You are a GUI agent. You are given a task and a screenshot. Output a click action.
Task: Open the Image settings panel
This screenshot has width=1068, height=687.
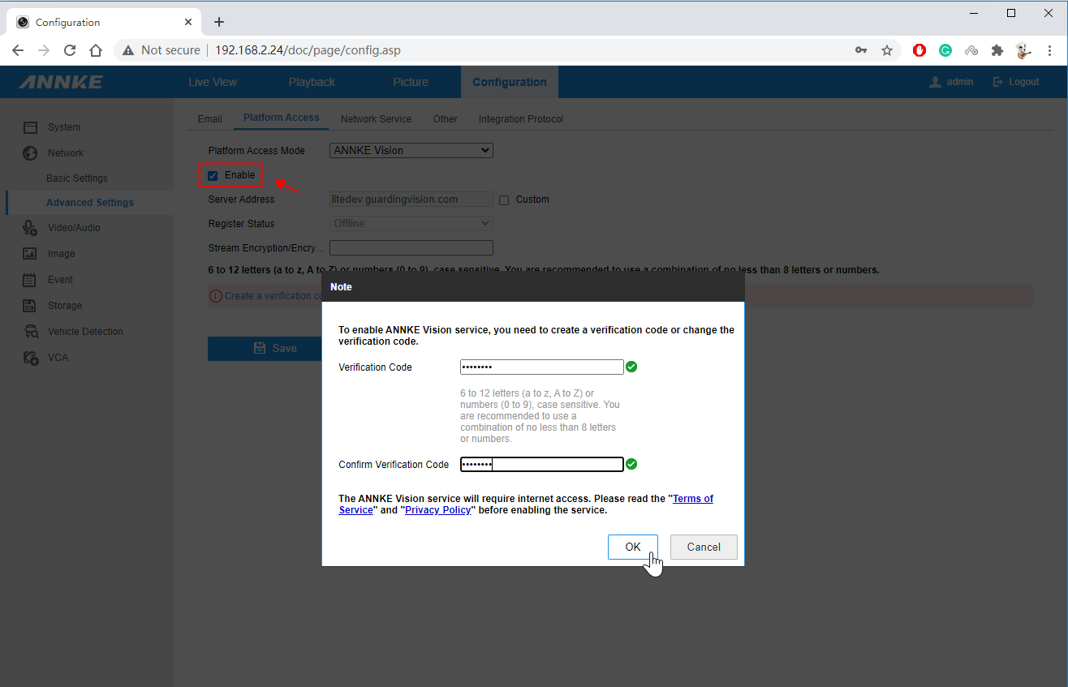tap(30, 253)
